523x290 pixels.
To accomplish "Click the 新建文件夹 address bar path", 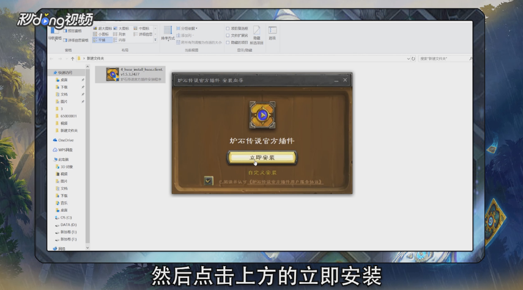I will 95,58.
